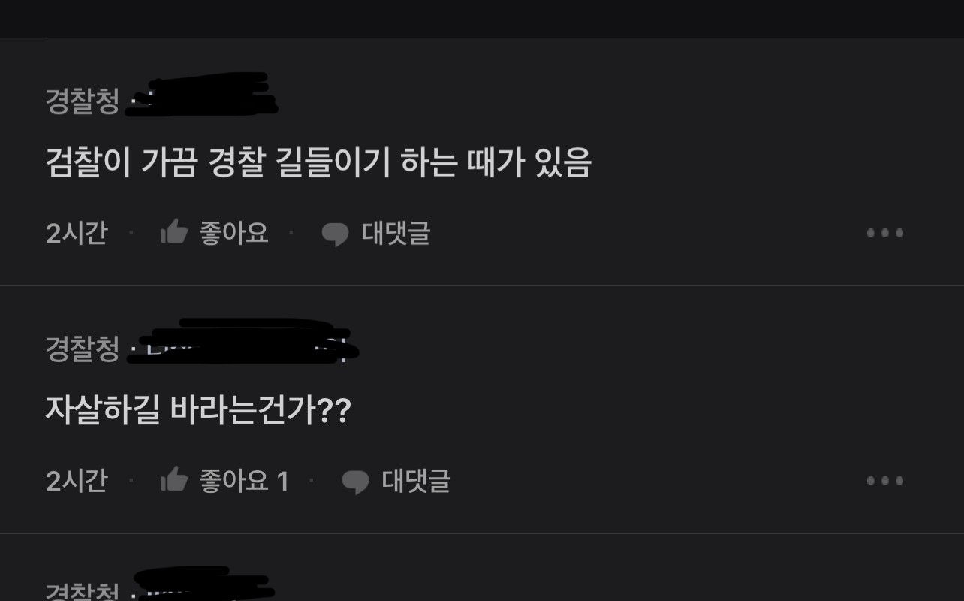Open the three-dot menu for the 자살하길 바라는건가 comment
Image resolution: width=964 pixels, height=601 pixels.
click(885, 481)
